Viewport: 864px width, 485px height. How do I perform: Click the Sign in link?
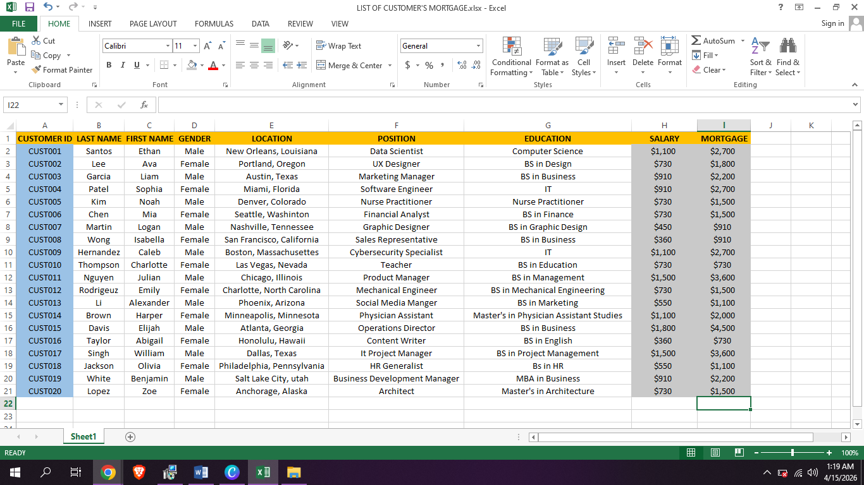point(832,23)
